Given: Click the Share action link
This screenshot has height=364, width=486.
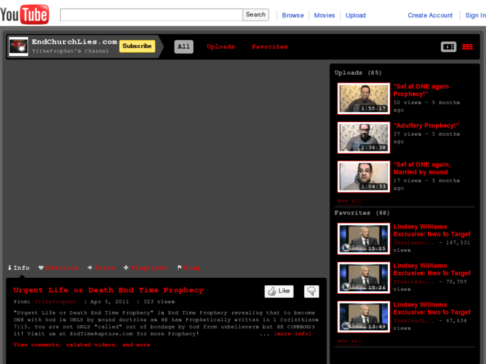Looking at the screenshot, I should 104,268.
